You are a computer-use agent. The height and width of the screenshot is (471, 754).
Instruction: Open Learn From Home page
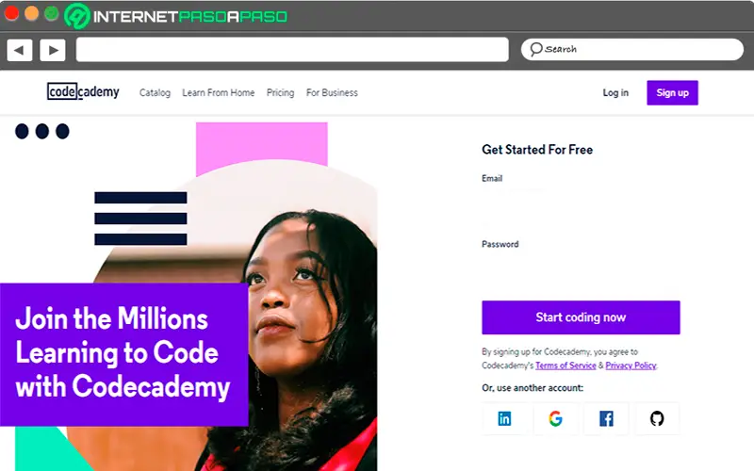(x=219, y=92)
